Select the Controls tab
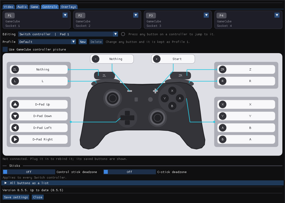Viewport: 285px width, 203px height. coord(50,7)
